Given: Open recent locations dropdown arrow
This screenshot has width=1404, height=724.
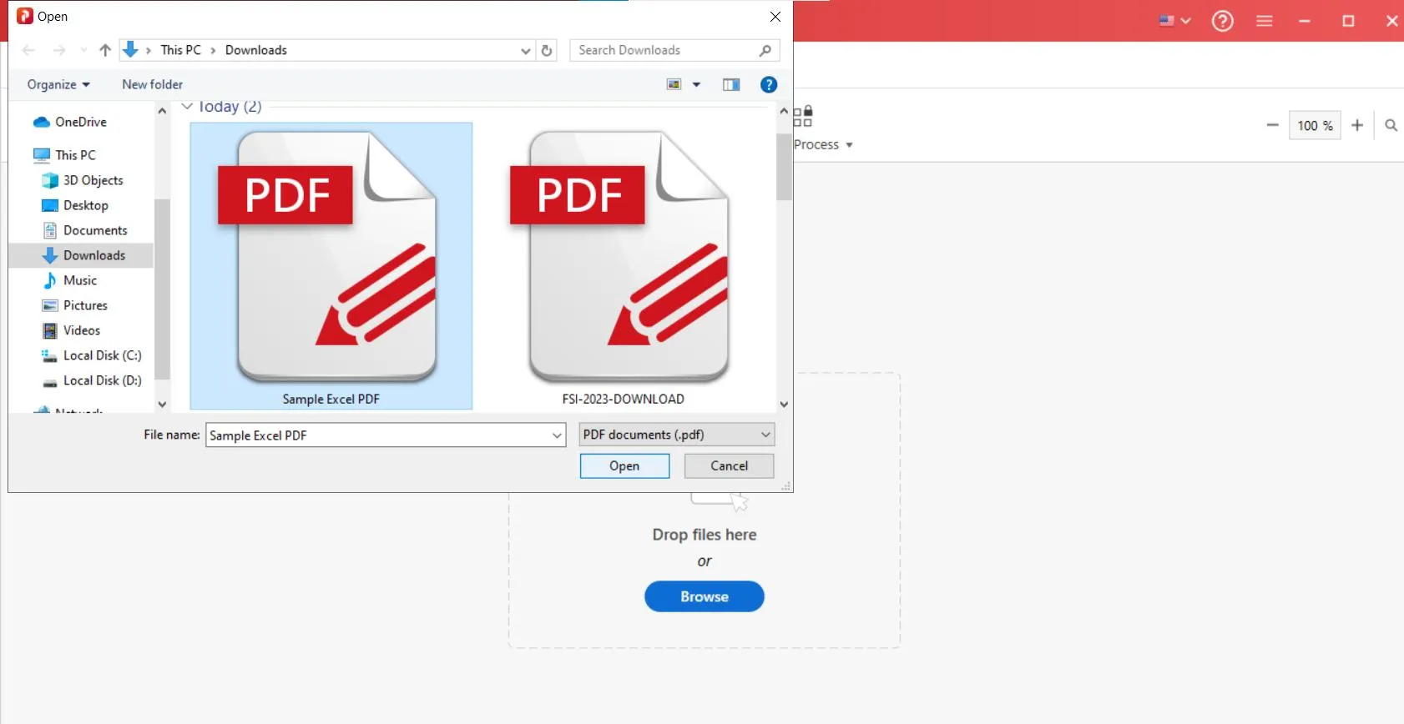Looking at the screenshot, I should (x=83, y=50).
